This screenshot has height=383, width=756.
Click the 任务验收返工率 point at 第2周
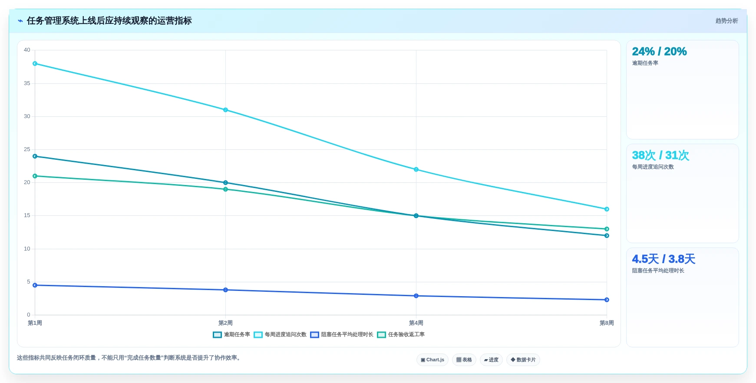tap(225, 189)
